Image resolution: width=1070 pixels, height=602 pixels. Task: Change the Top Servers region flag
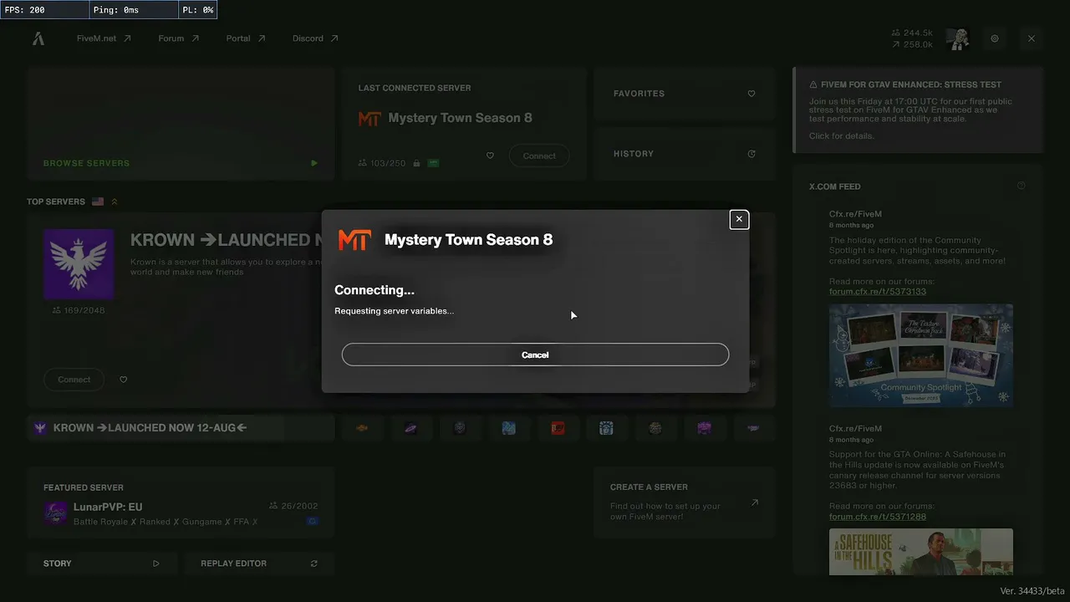point(98,202)
